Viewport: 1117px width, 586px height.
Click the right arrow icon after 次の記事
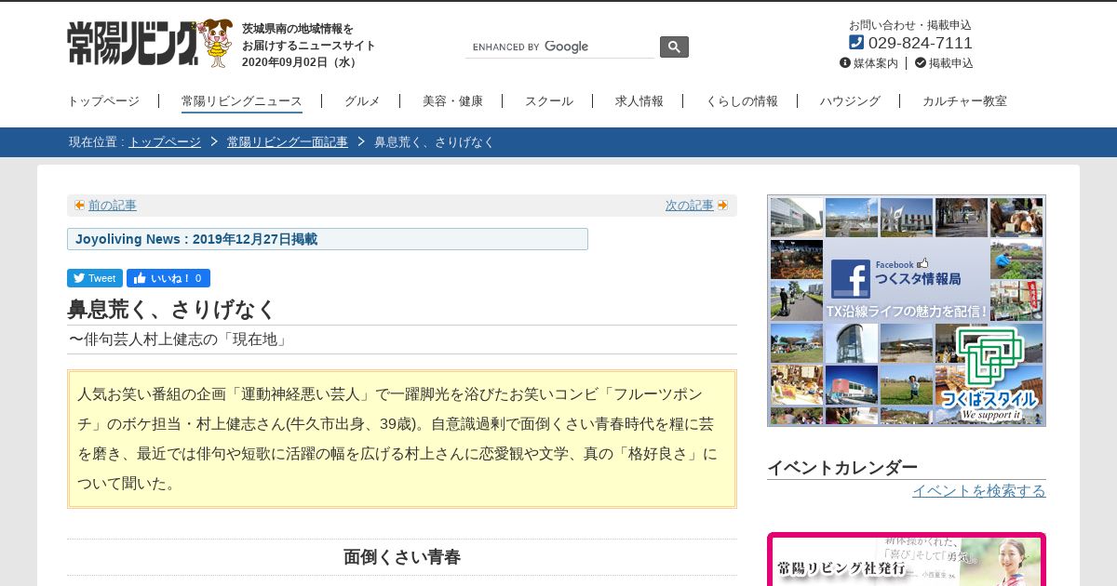722,205
